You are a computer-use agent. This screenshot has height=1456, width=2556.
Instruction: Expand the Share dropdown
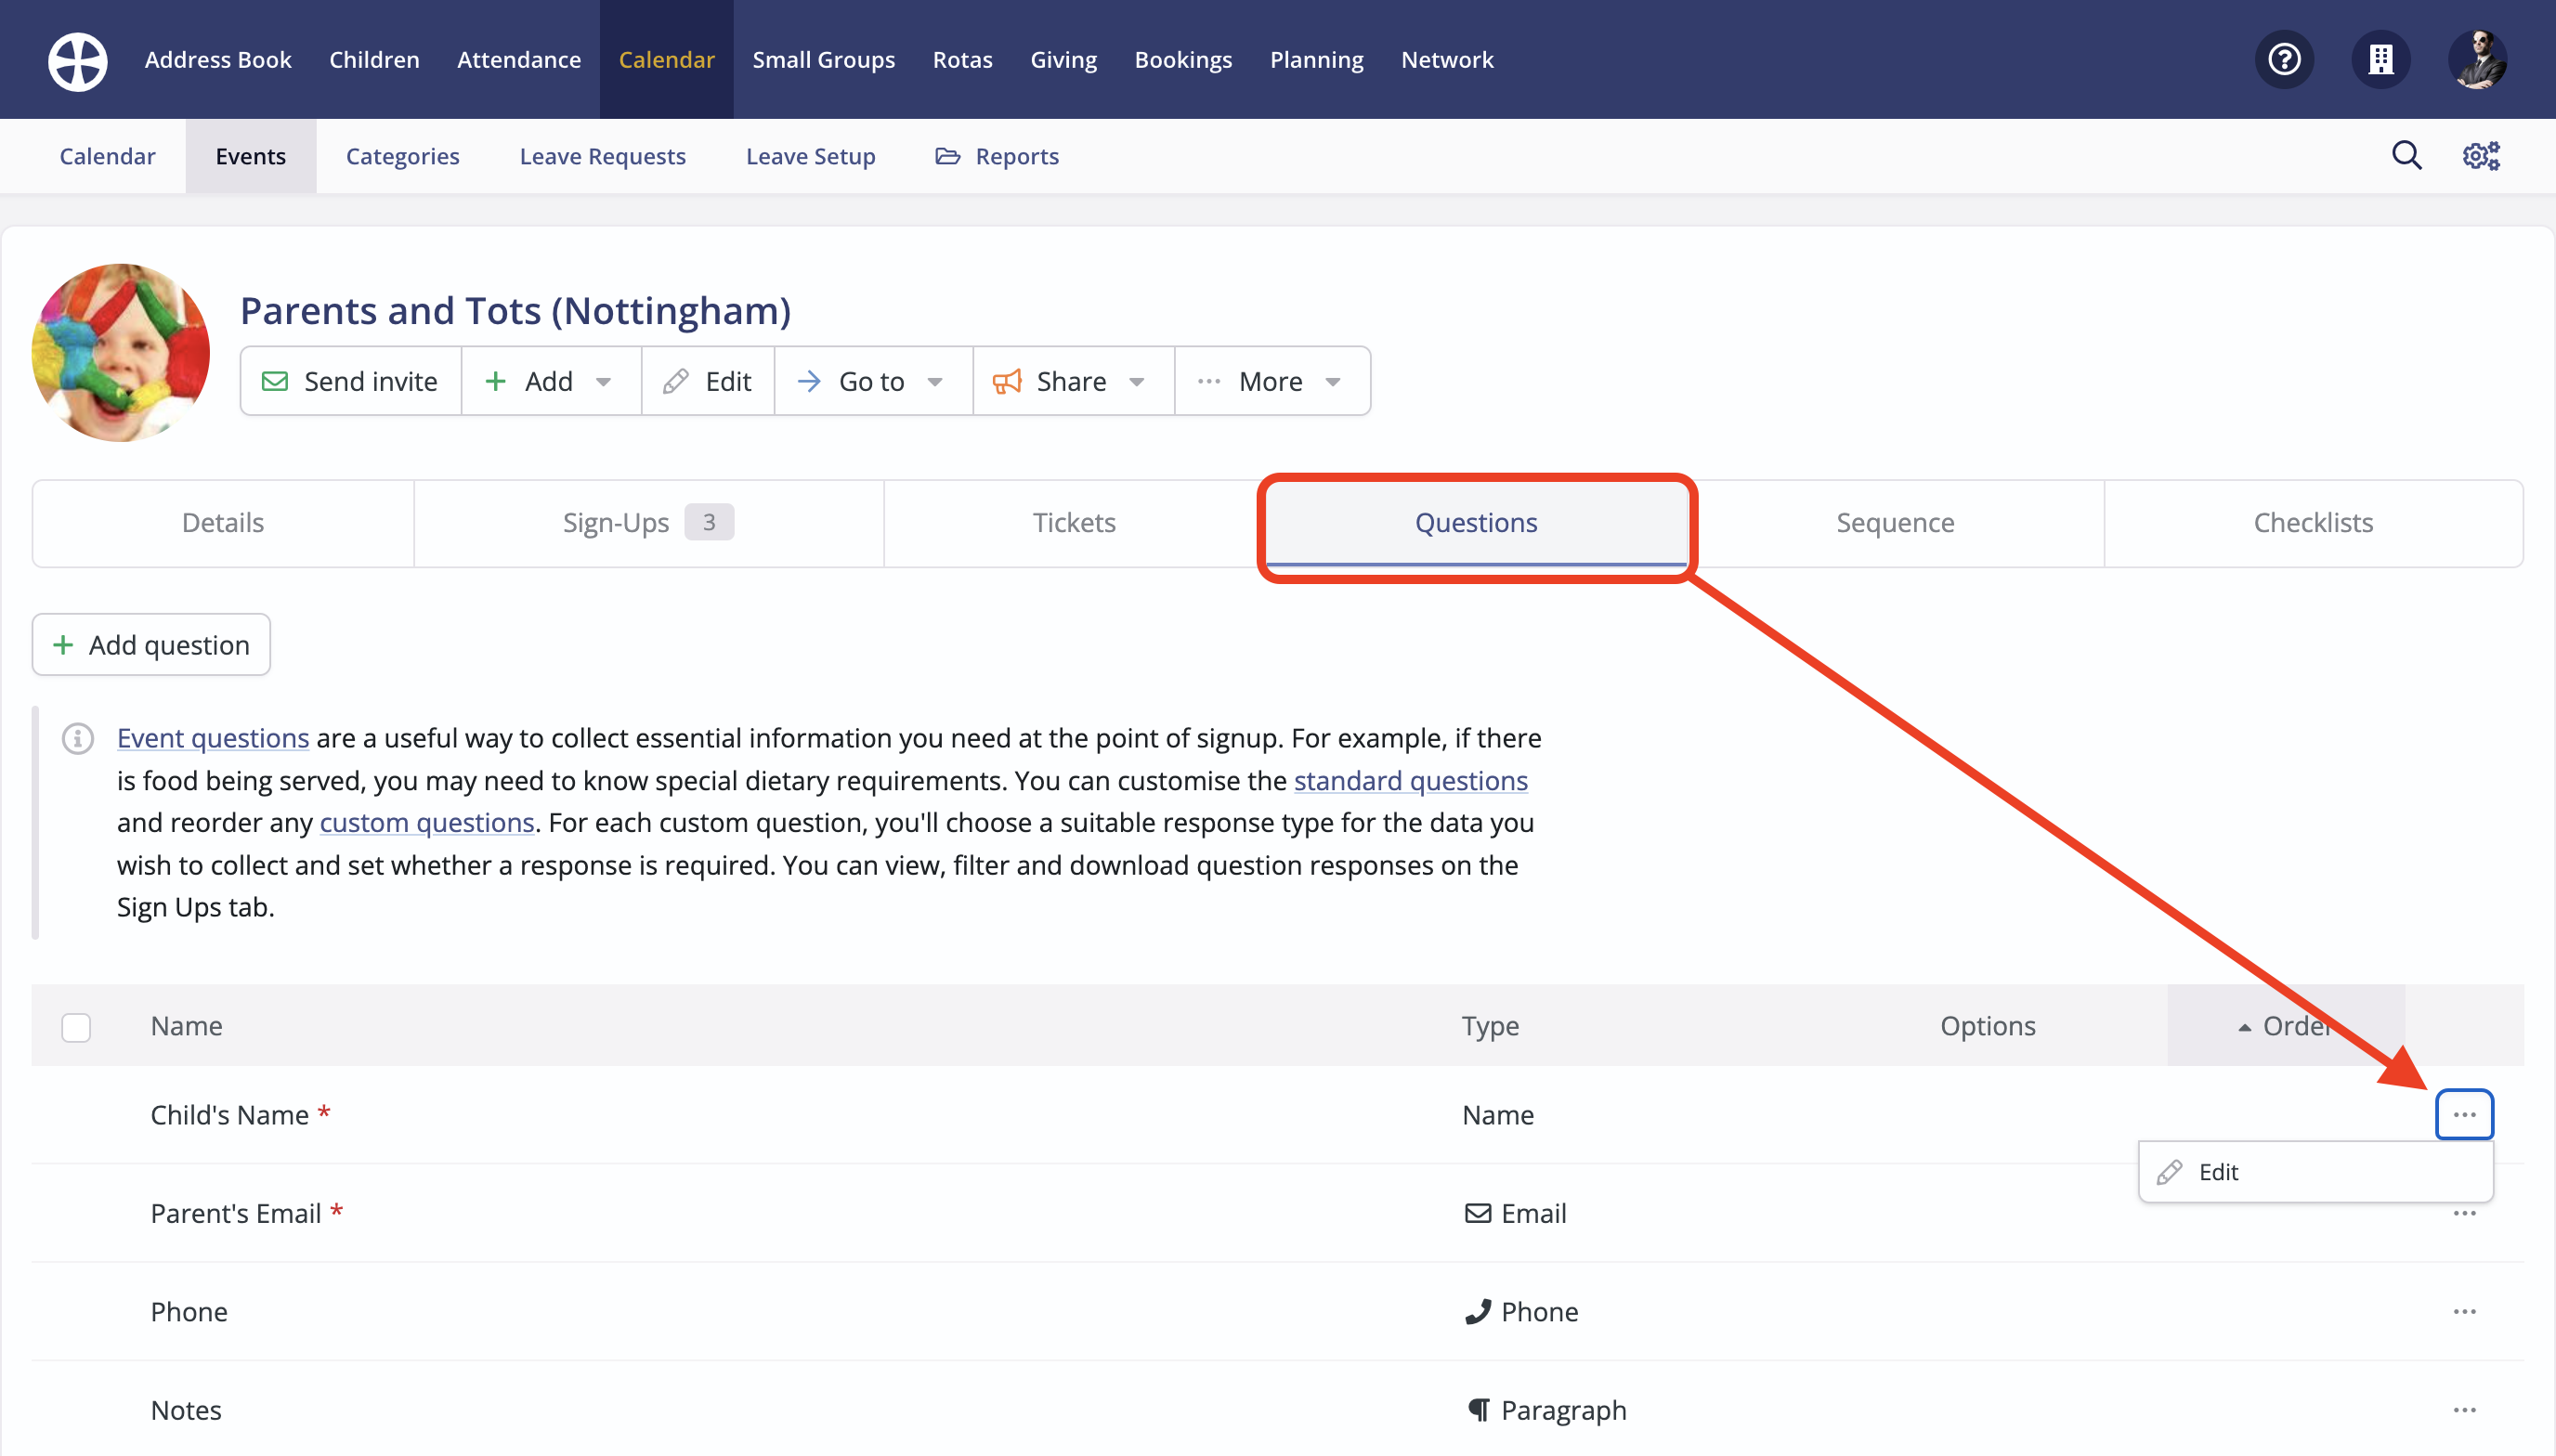click(x=1072, y=381)
